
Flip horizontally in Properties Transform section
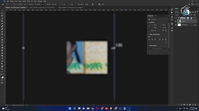tap(163, 31)
